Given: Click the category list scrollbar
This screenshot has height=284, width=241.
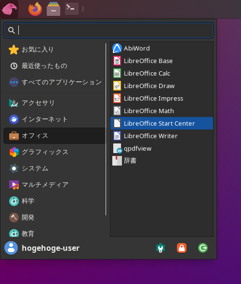Looking at the screenshot, I should [106, 129].
